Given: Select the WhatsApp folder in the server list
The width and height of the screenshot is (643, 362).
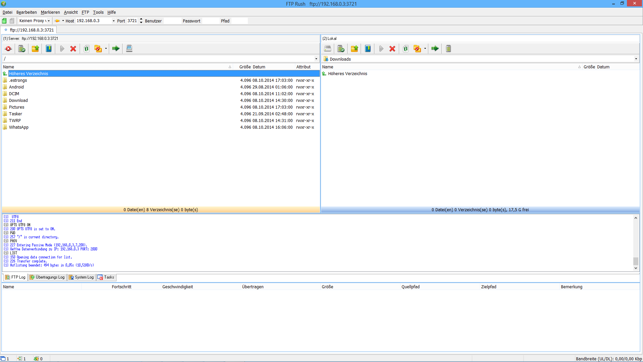Looking at the screenshot, I should click(x=19, y=127).
